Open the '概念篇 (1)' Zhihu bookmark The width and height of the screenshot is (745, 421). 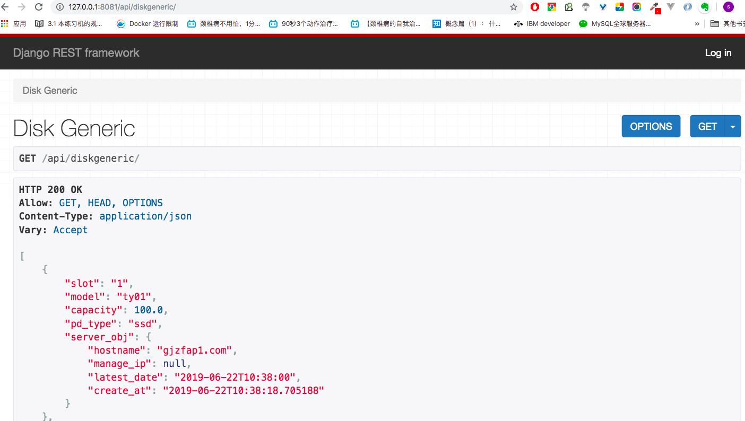pyautogui.click(x=466, y=24)
